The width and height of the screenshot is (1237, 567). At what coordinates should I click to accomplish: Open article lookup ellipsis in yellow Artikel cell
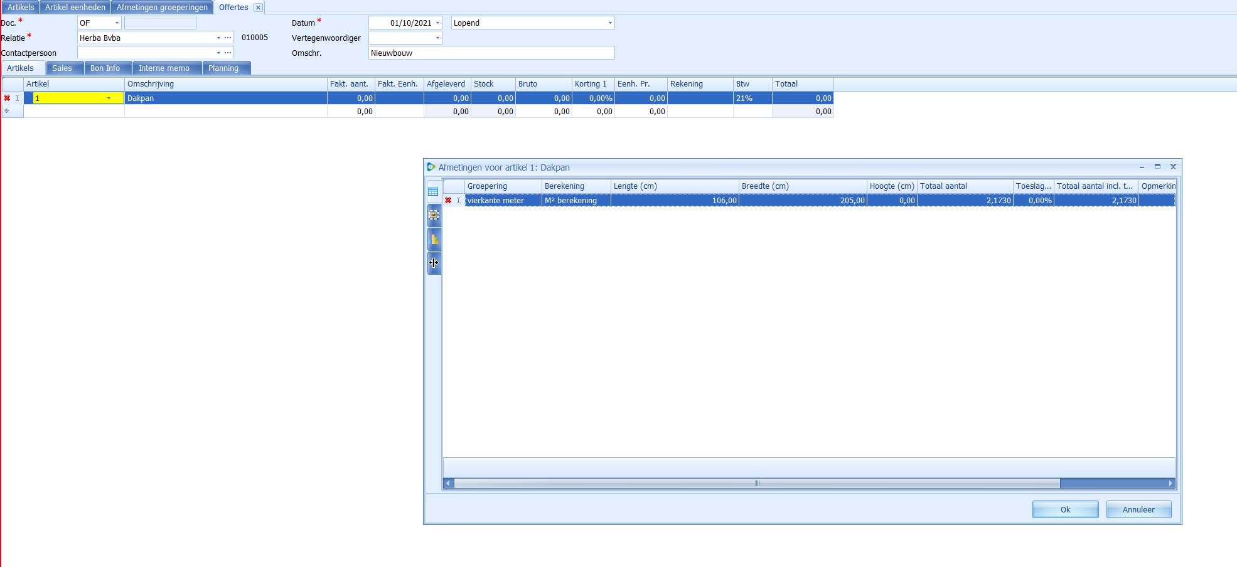(x=118, y=98)
